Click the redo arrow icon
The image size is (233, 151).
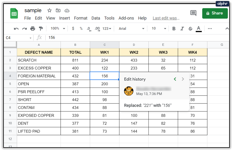(x=24, y=29)
